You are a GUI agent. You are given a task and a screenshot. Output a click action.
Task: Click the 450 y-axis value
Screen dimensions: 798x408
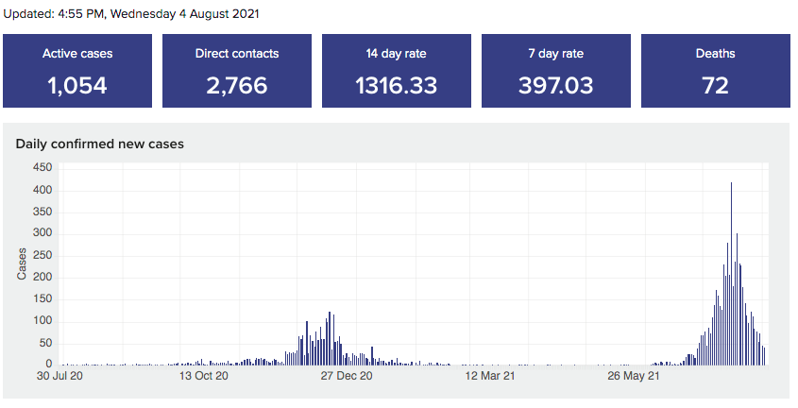[42, 168]
